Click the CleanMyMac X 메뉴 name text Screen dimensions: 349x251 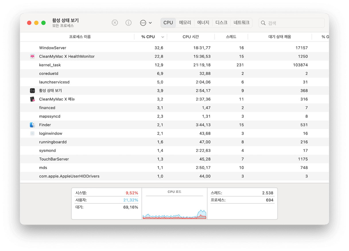click(x=57, y=99)
